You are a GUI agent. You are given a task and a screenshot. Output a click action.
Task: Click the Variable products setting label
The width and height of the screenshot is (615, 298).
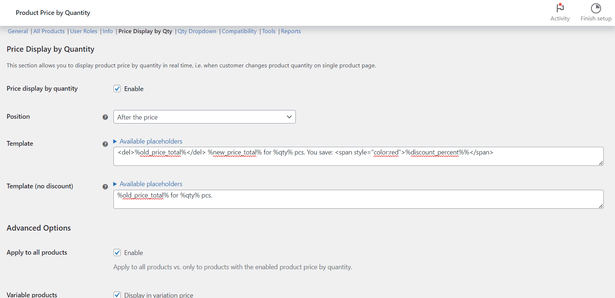32,295
